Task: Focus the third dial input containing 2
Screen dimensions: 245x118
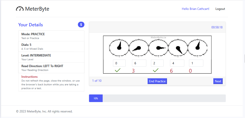Action: (157, 63)
